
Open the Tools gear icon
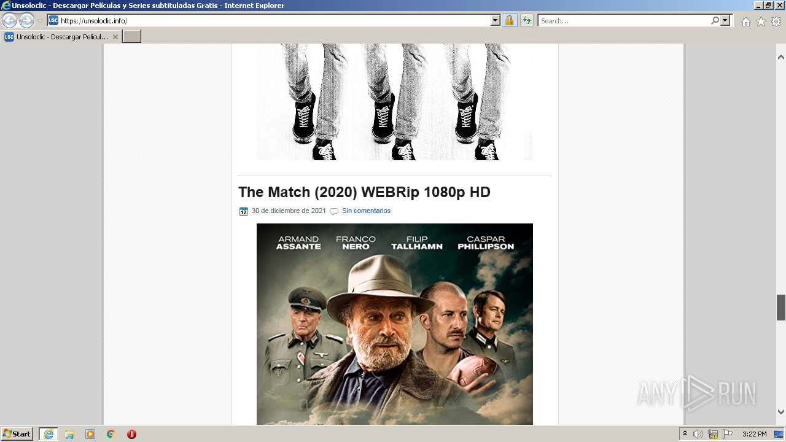(776, 21)
